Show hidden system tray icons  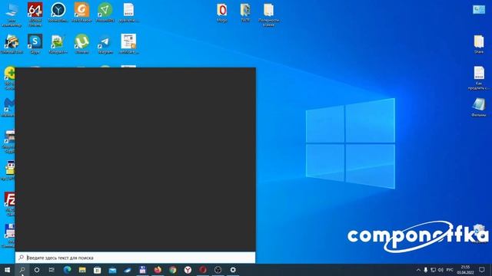418,270
